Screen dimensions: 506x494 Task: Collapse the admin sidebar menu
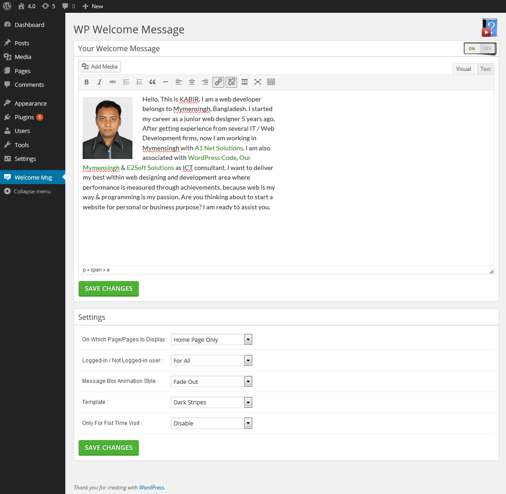click(27, 191)
